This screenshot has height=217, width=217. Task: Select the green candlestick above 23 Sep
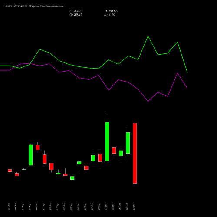coord(72,178)
